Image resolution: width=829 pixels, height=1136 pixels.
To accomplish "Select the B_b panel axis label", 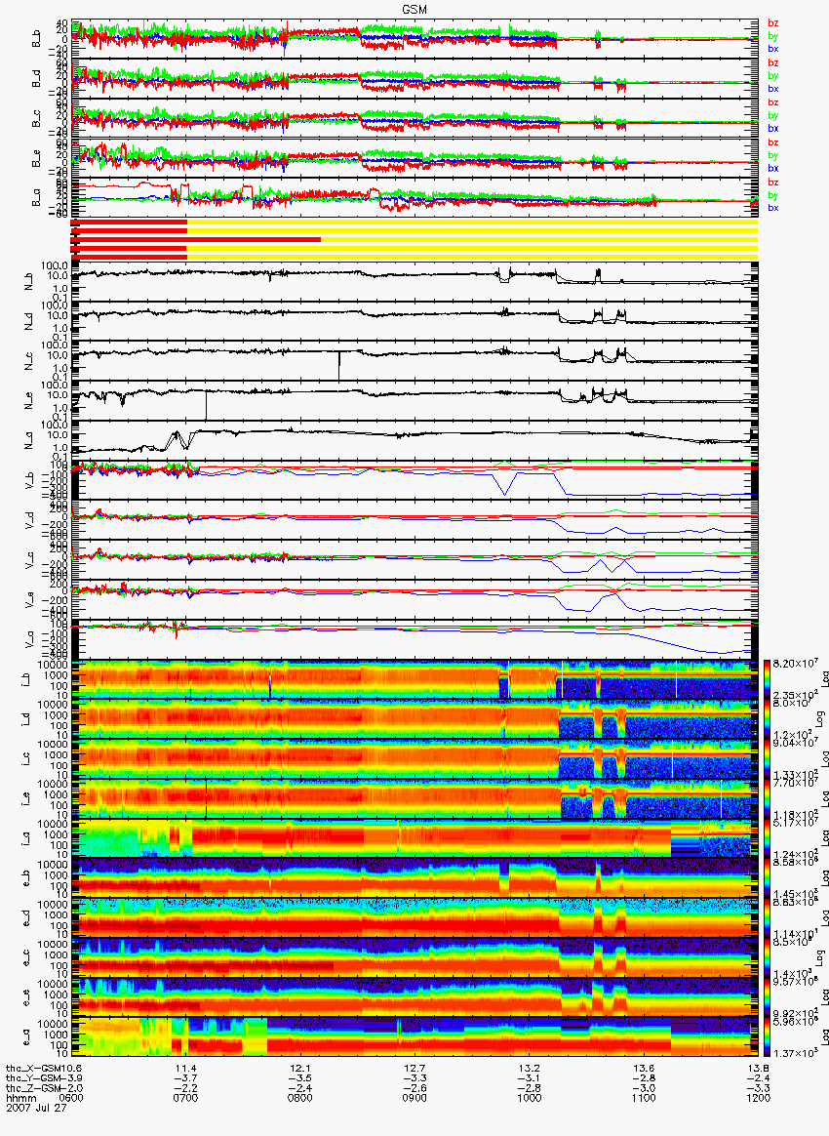I will point(37,39).
